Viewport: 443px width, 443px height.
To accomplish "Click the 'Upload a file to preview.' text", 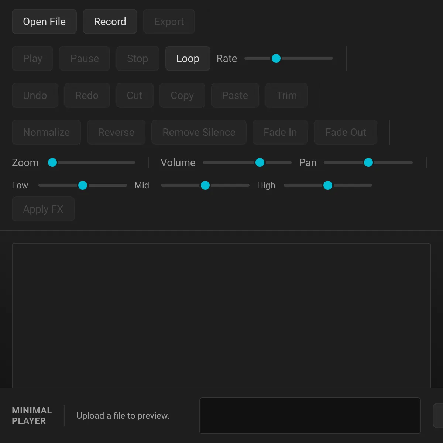I will (123, 416).
